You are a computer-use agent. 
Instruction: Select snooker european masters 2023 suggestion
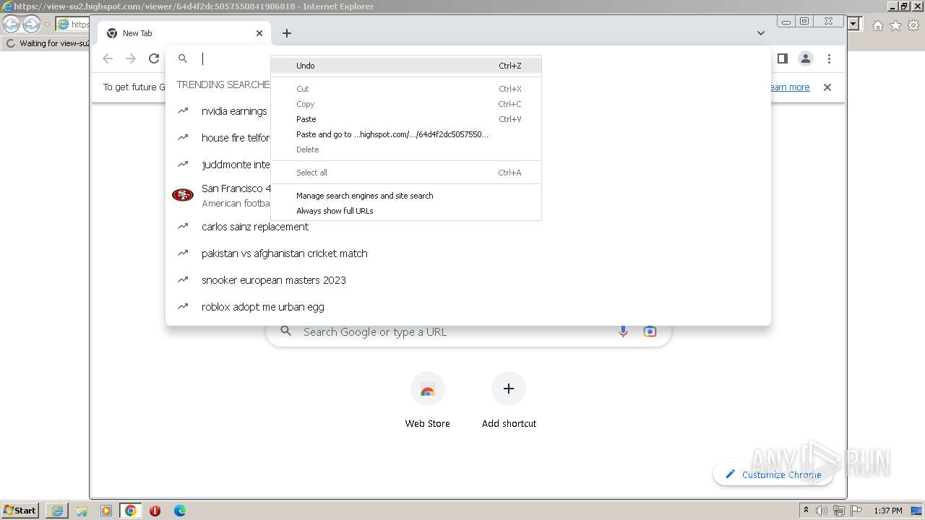[x=273, y=280]
